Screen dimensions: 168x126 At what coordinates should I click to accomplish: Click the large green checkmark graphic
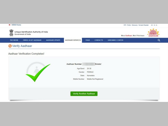click(x=38, y=73)
